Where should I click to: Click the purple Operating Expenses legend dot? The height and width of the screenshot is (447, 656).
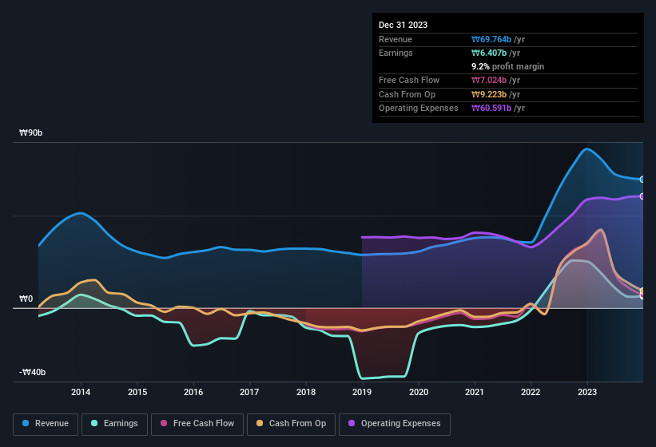coord(352,424)
